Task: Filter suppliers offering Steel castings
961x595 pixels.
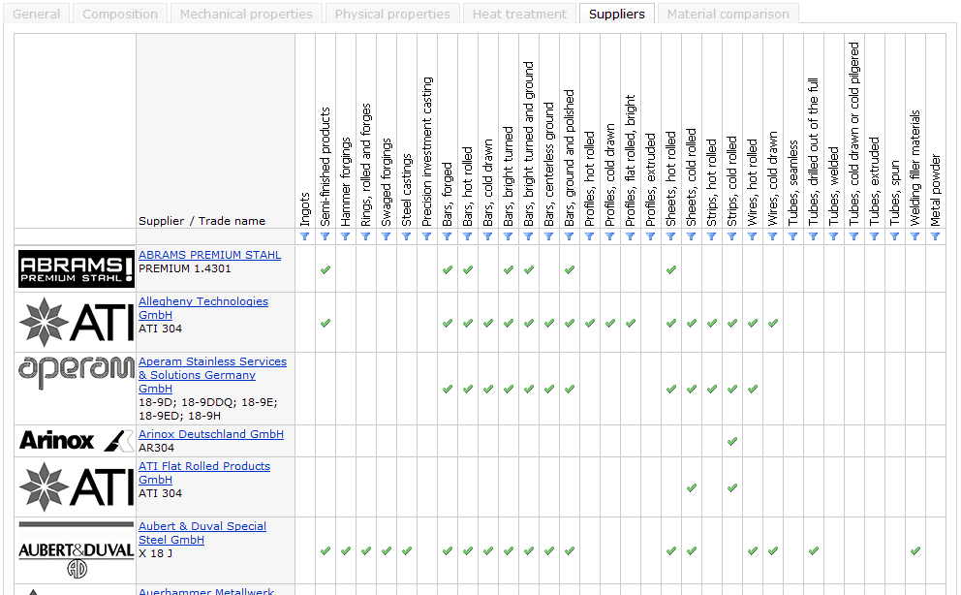Action: pyautogui.click(x=406, y=236)
